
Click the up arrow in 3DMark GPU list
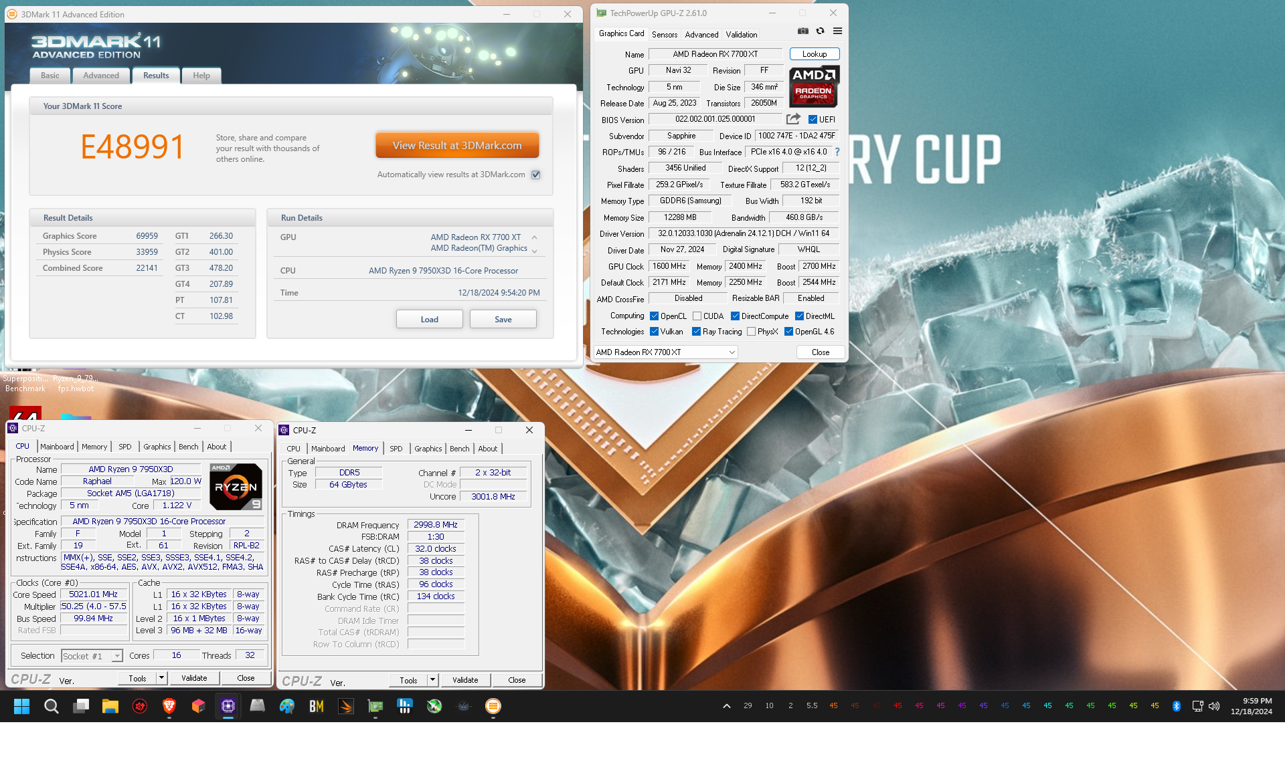coord(534,237)
